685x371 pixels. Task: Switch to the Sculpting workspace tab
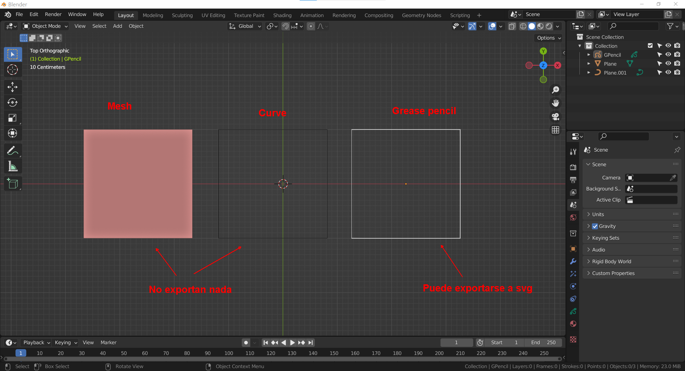tap(182, 15)
